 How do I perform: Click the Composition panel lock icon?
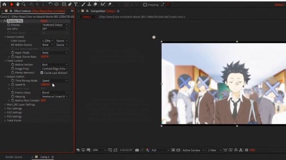87,11
